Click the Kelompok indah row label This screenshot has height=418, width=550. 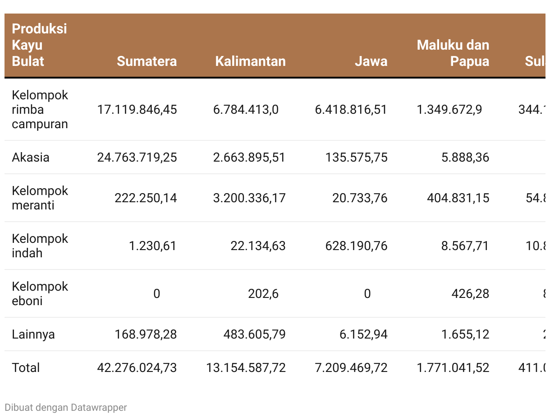click(x=40, y=246)
